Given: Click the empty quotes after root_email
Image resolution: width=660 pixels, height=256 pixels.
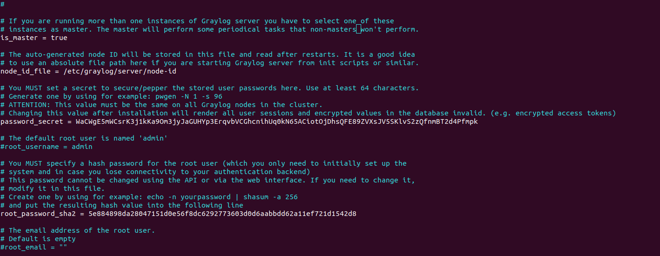Looking at the screenshot, I should click(63, 247).
